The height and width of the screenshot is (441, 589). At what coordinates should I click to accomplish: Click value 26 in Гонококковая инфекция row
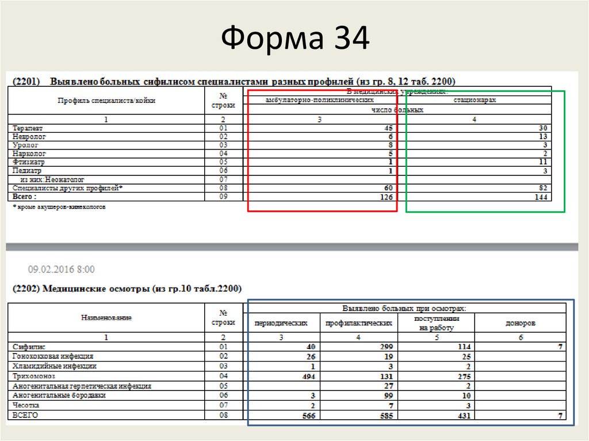(311, 356)
